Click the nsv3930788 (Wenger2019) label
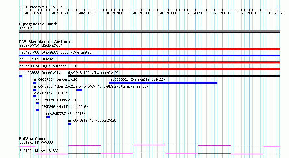 55,79
